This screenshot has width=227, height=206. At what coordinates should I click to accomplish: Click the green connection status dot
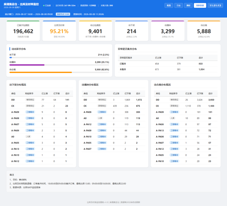[x=44, y=5]
